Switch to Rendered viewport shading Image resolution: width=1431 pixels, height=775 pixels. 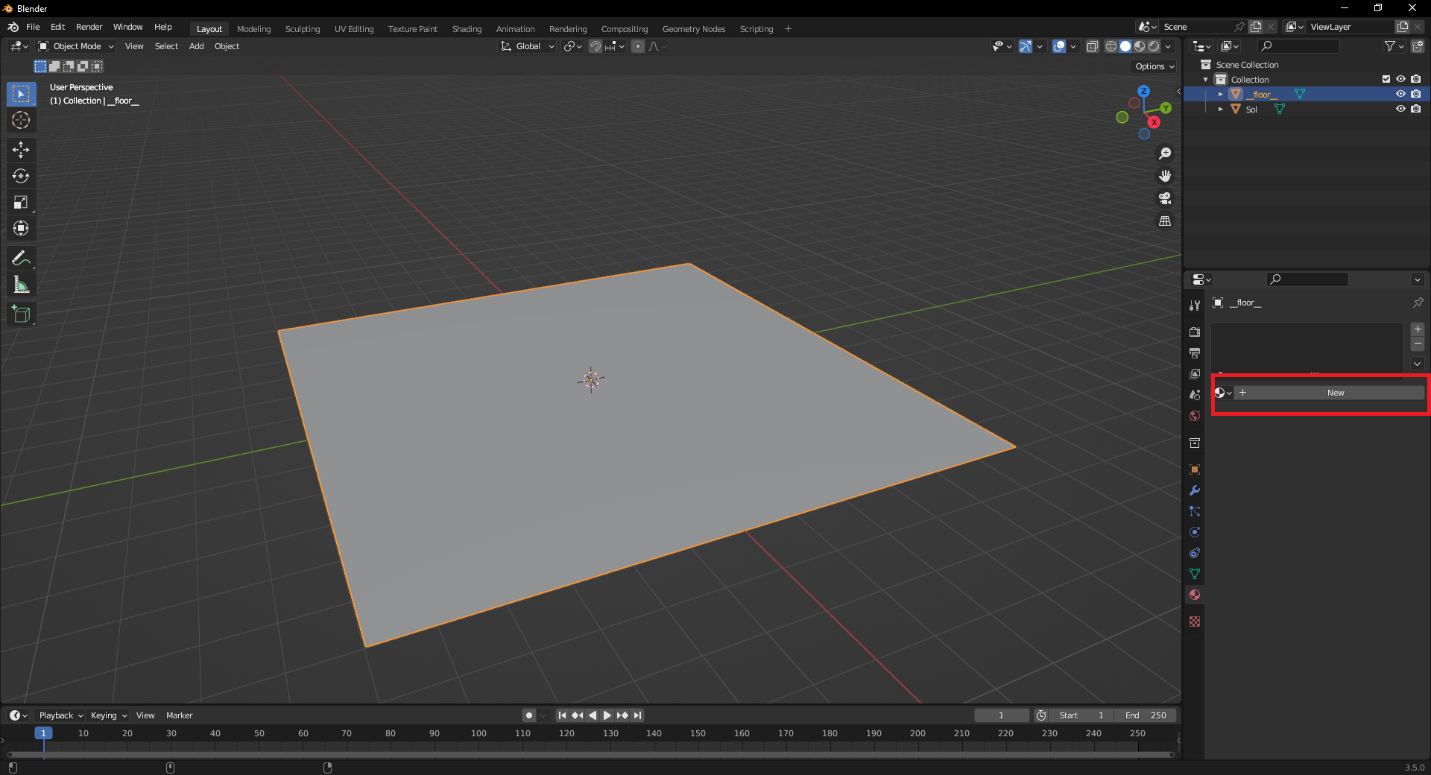click(x=1154, y=46)
